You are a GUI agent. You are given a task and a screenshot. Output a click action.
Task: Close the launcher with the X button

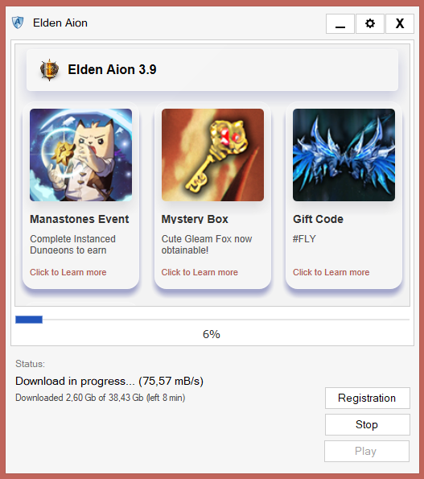click(x=400, y=23)
